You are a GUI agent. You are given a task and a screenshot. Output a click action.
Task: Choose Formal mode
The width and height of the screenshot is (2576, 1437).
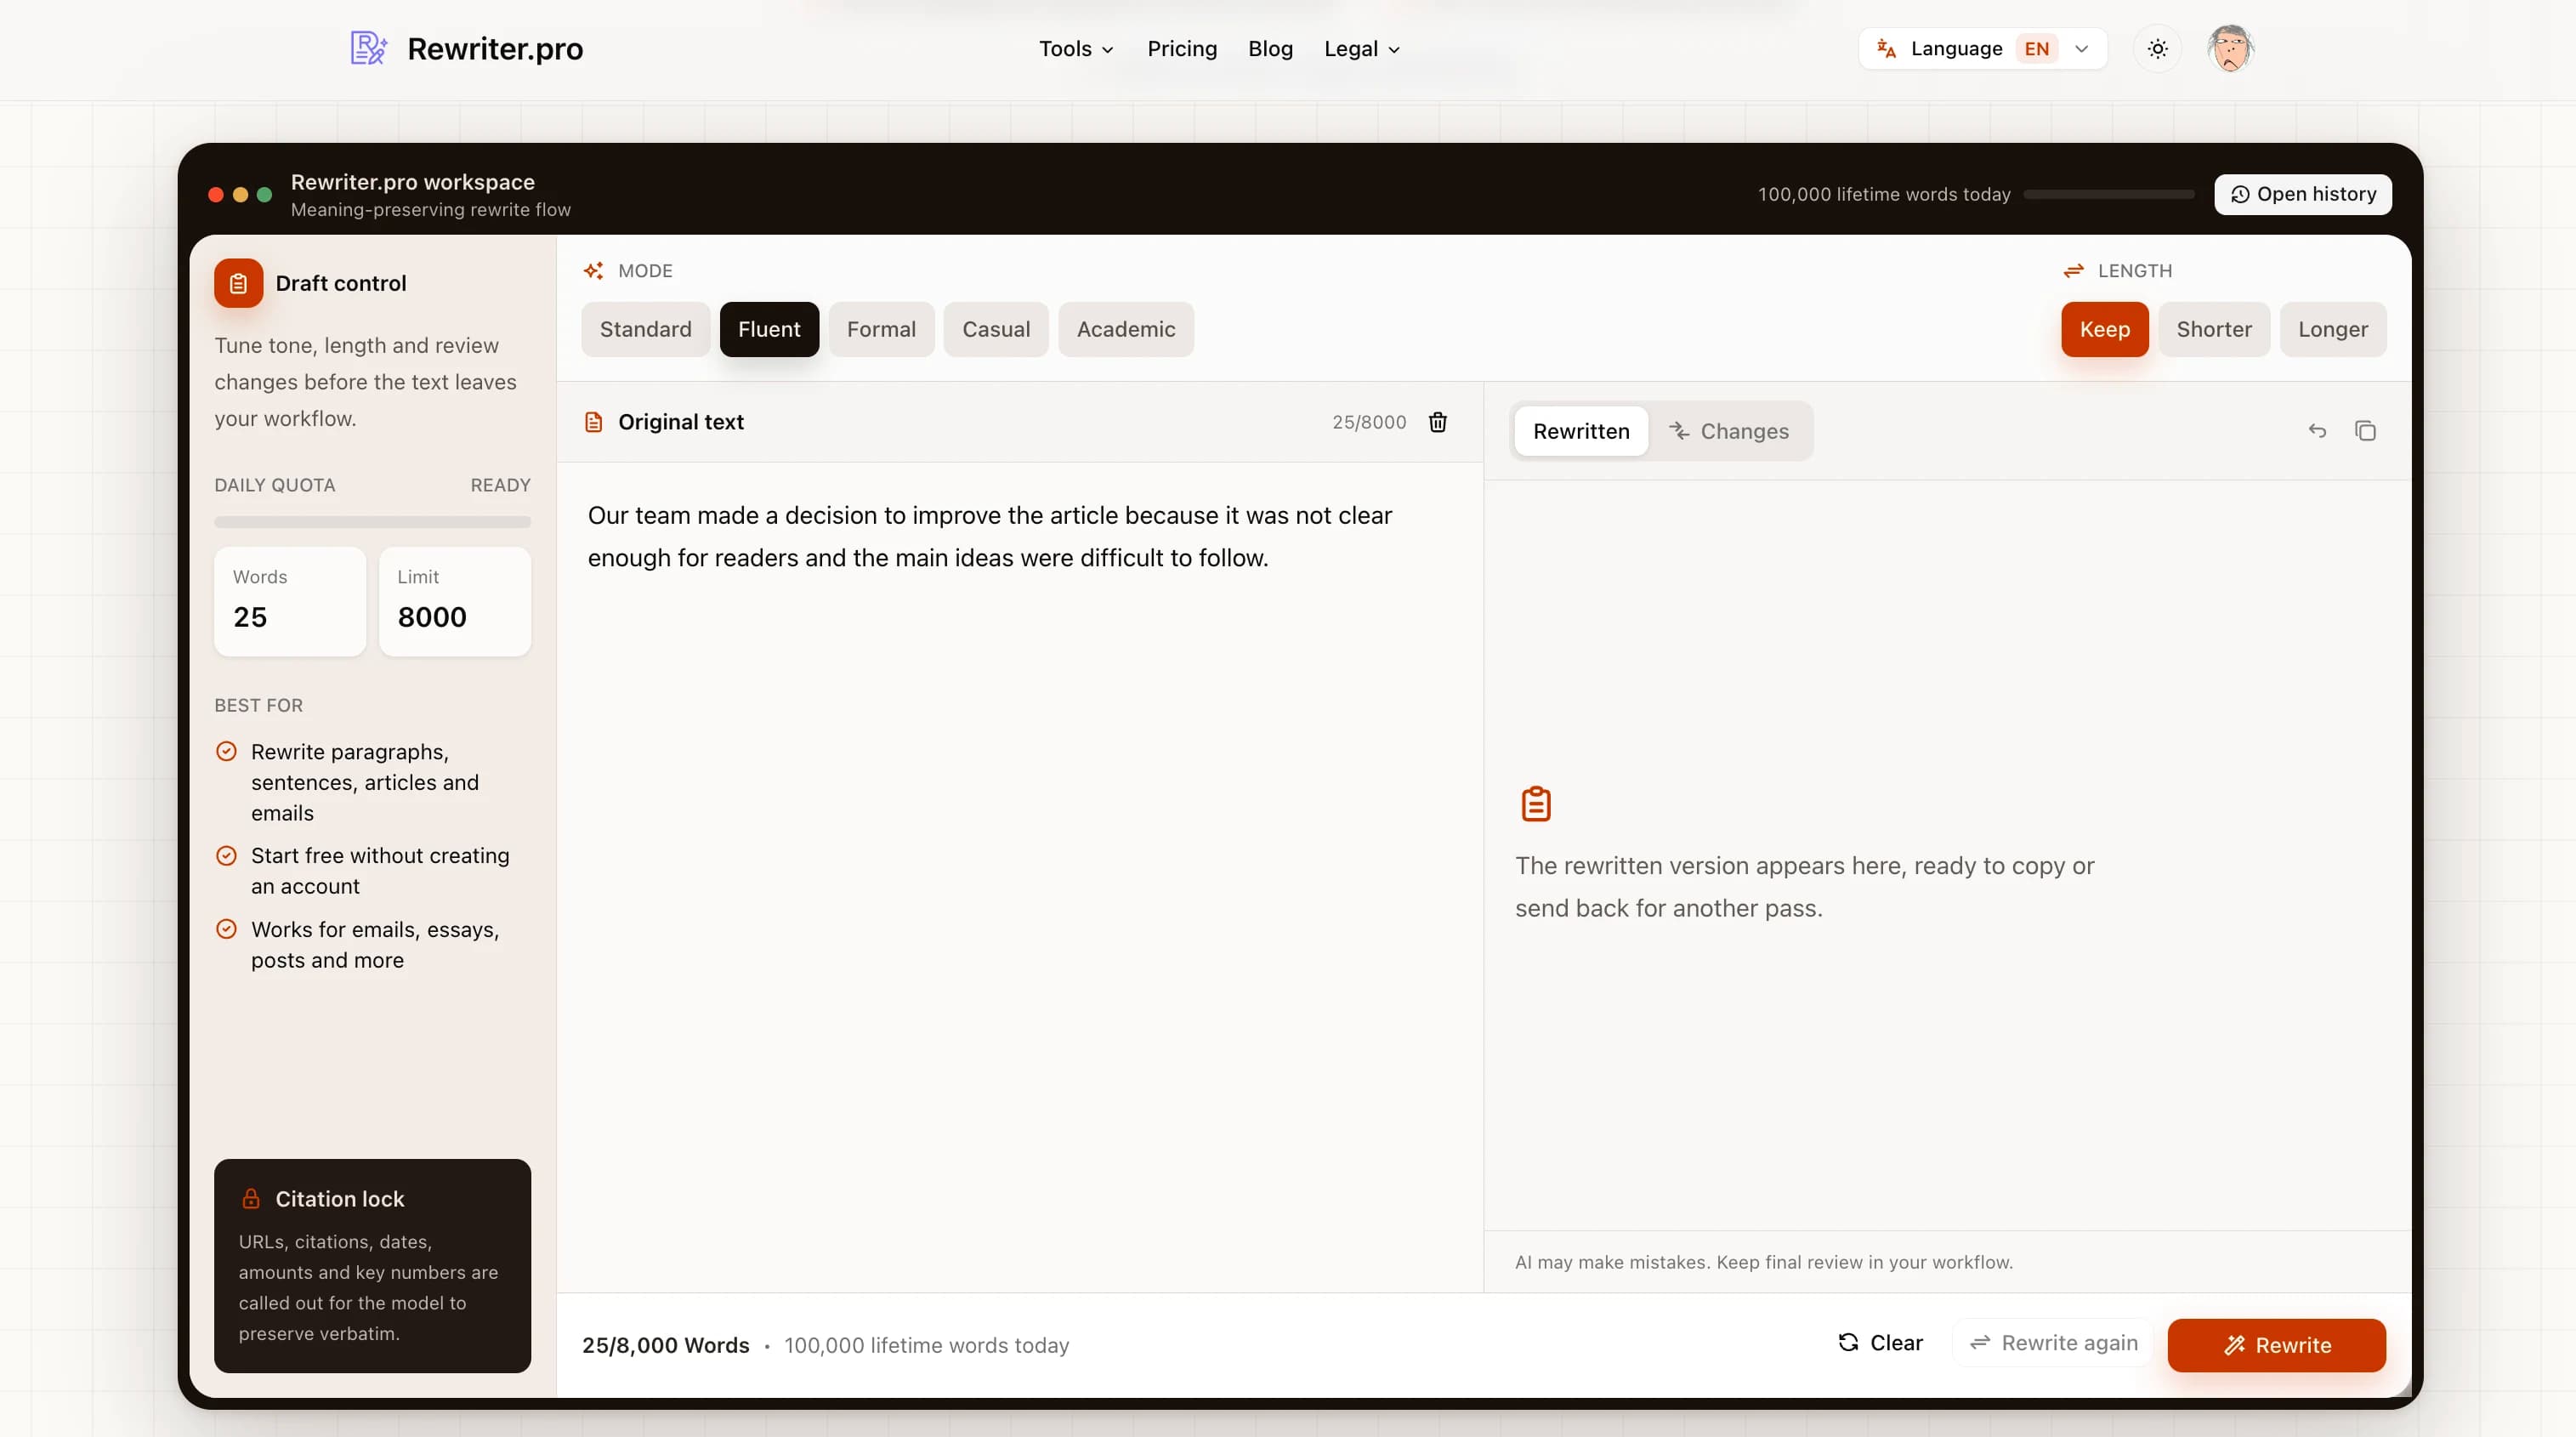[x=881, y=329]
